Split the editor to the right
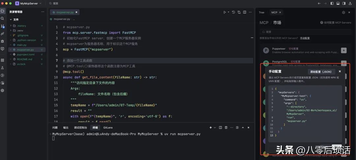Screen dimensions: 356x160 click(245, 12)
